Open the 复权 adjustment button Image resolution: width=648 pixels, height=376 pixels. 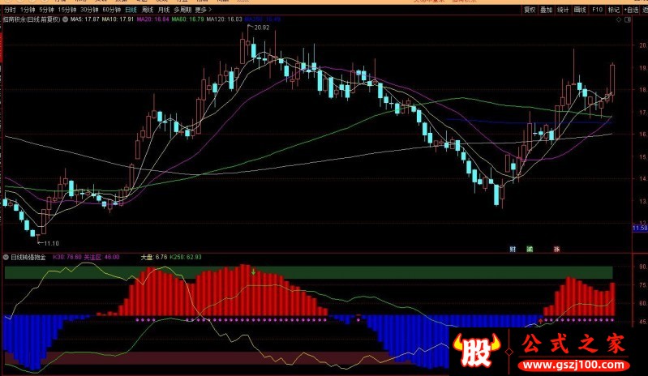pyautogui.click(x=530, y=10)
